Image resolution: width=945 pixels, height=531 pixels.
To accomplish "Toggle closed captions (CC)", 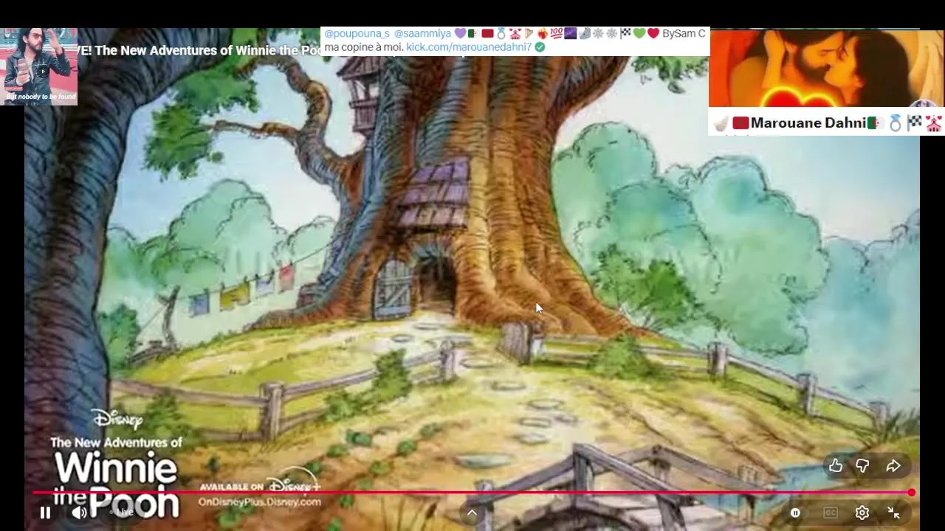I will pyautogui.click(x=831, y=513).
